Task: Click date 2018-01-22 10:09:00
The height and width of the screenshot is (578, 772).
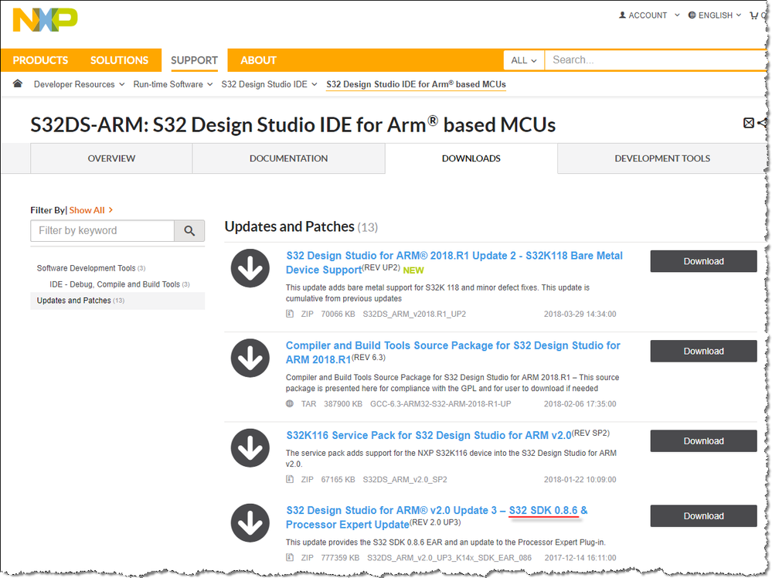Action: point(580,480)
